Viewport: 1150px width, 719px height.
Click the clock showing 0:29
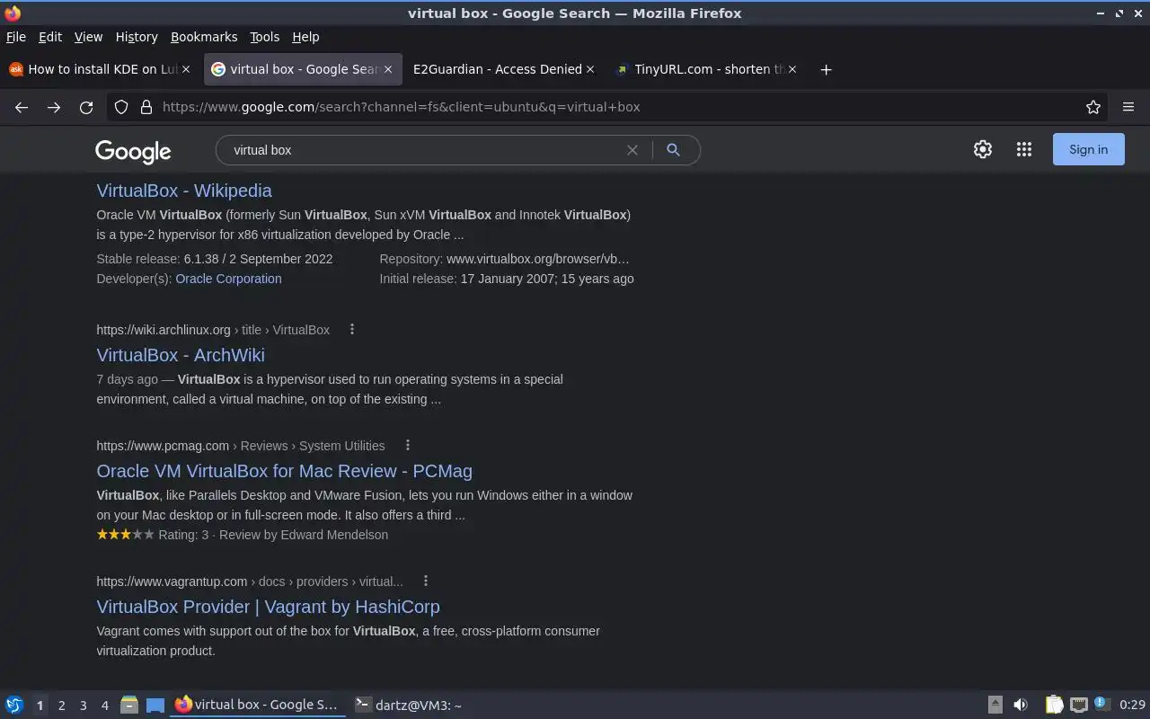click(1132, 705)
